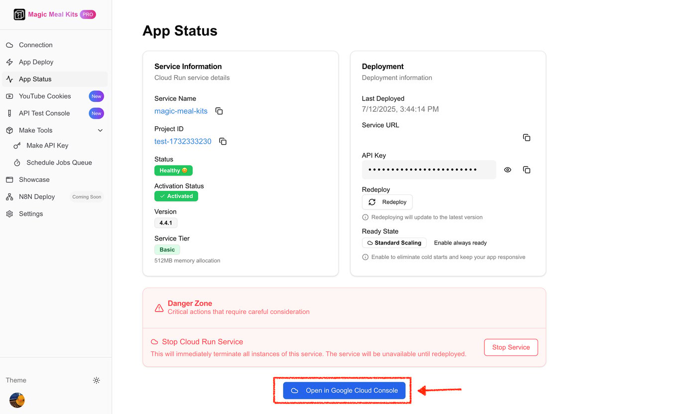The image size is (697, 414).
Task: Click the 512MB memory allocation text
Action: 187,260
